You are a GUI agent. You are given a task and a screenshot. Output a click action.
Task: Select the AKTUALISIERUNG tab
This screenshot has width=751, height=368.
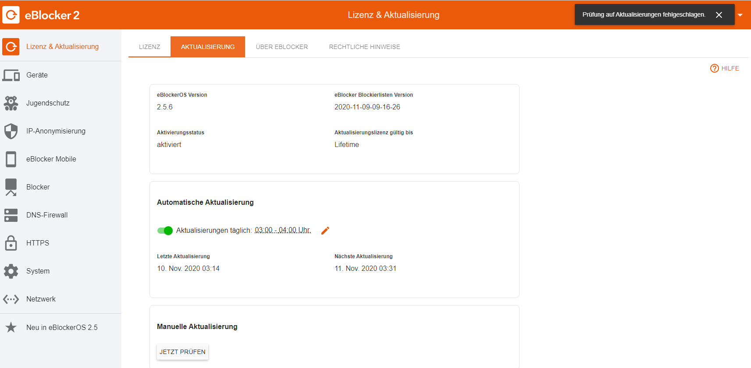(208, 47)
